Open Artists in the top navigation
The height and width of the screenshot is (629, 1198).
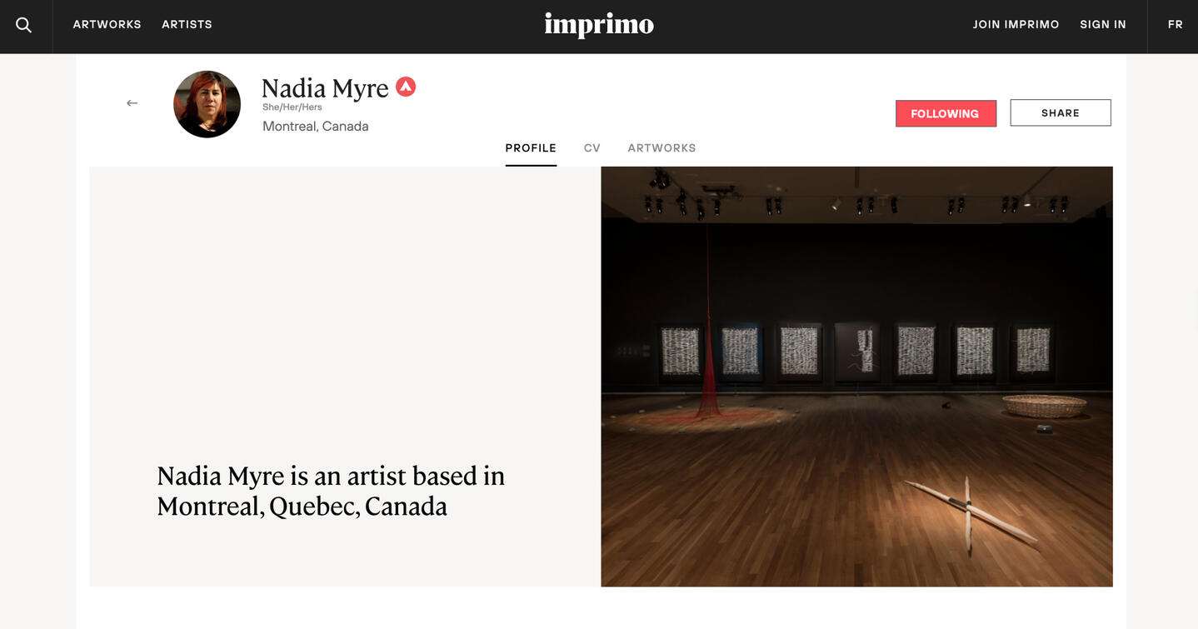click(187, 25)
